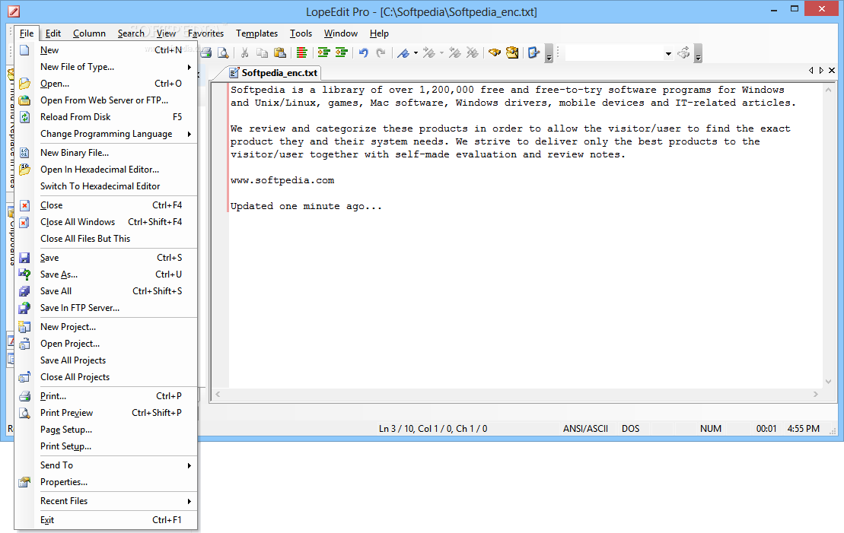
Task: Click the red X icon beside Close
Action: coord(24,205)
